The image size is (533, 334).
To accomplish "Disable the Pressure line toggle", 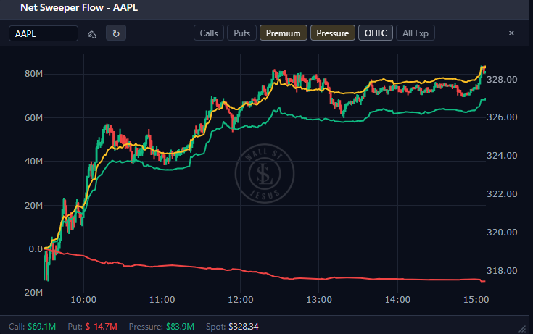I will 332,33.
